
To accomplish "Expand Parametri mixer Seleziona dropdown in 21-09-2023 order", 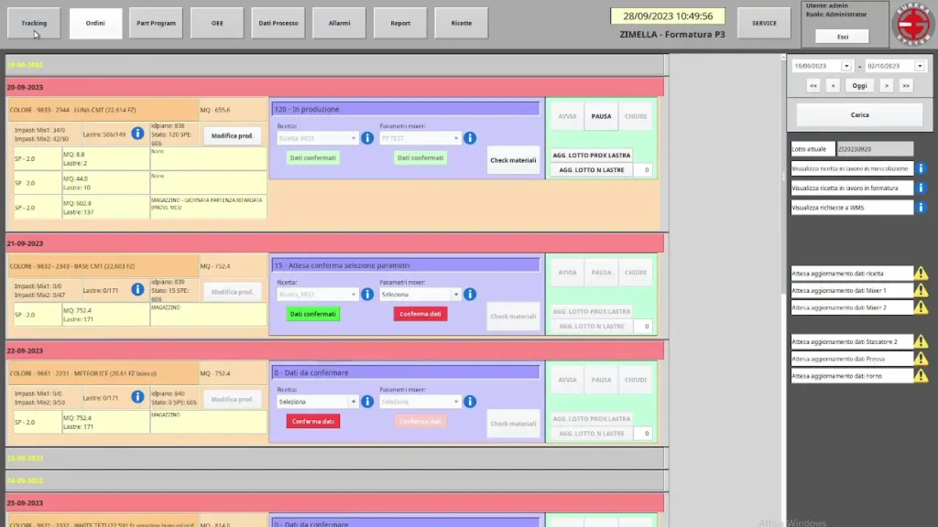I will coord(455,295).
